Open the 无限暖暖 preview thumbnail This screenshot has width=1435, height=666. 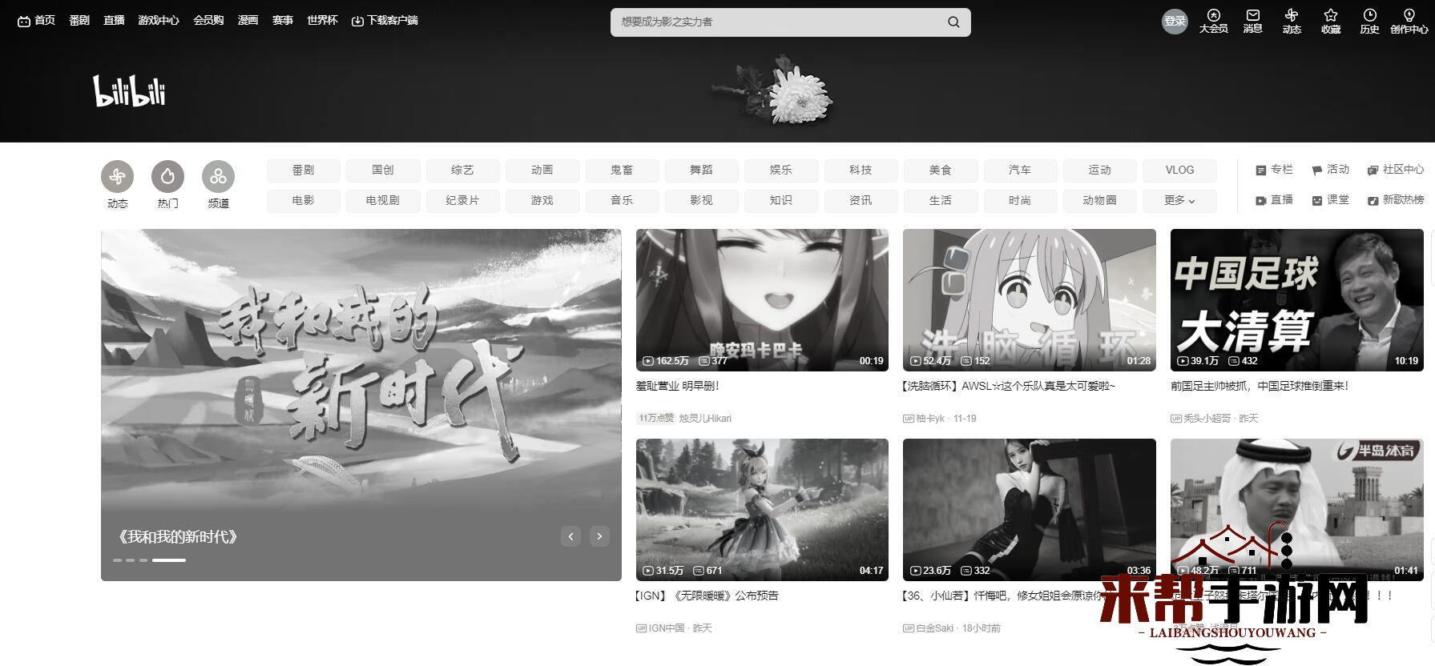[762, 510]
